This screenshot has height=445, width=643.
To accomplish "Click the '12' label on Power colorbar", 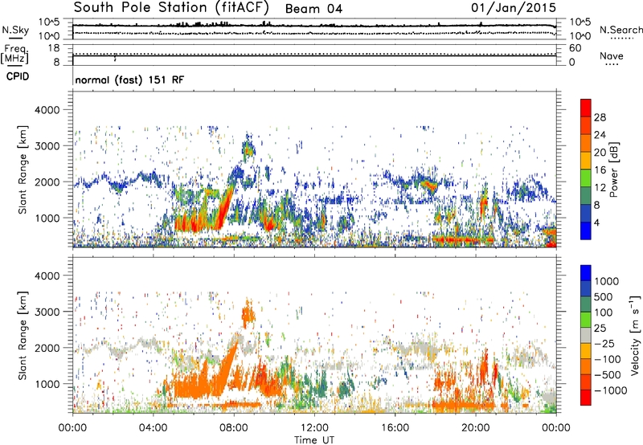I will 600,187.
